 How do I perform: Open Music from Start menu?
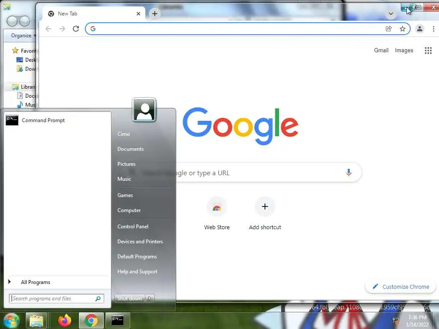point(124,179)
